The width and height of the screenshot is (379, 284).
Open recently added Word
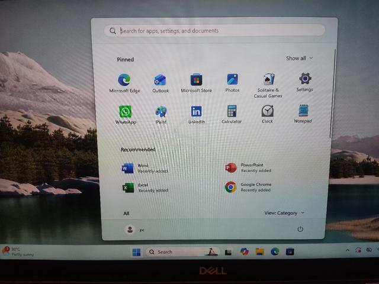[144, 168]
